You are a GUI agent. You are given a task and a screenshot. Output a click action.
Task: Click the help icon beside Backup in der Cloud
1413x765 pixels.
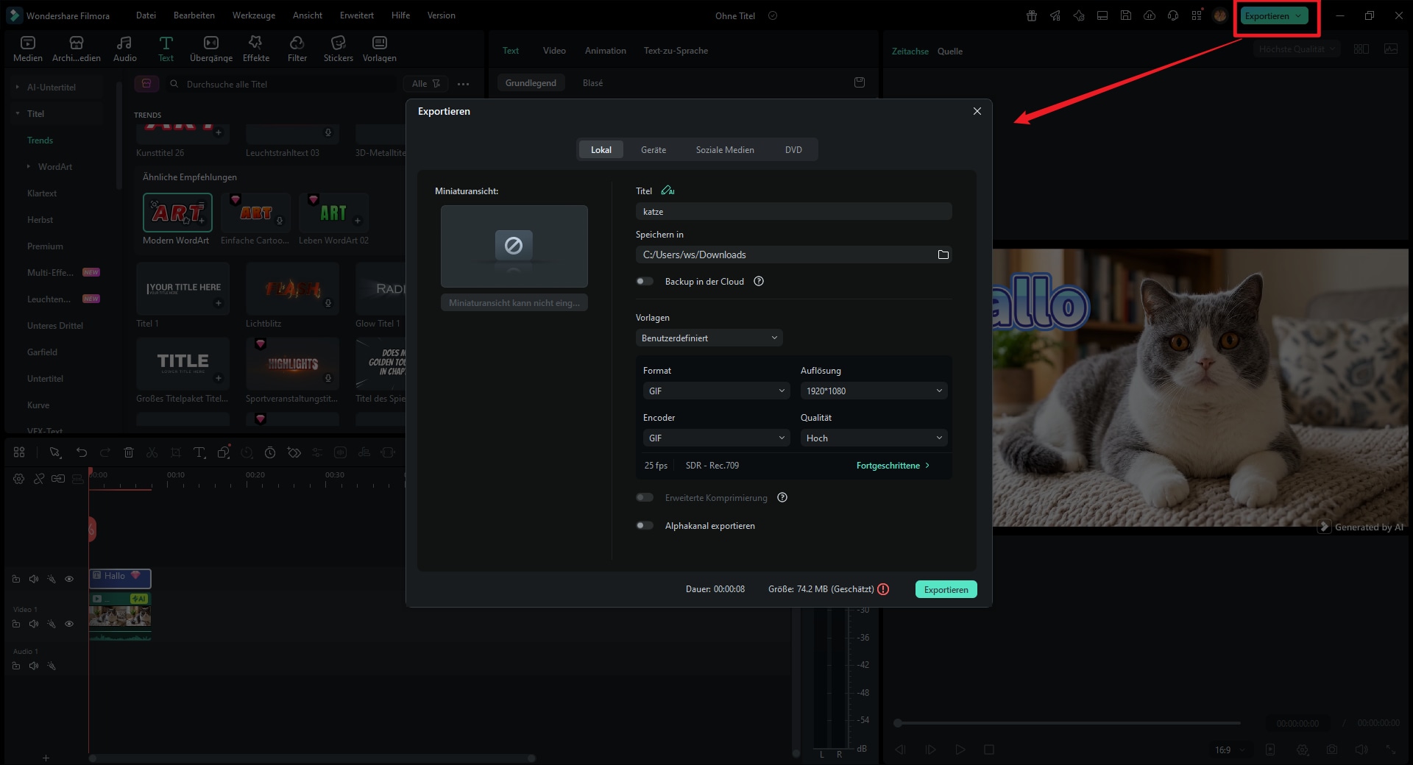tap(759, 281)
